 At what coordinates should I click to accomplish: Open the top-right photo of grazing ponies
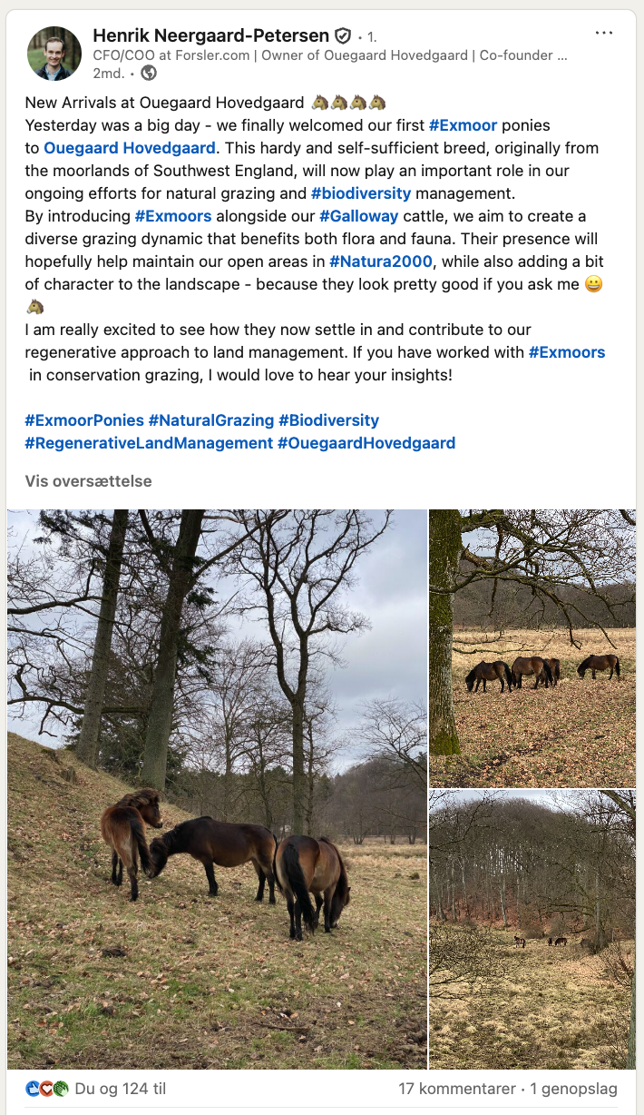point(532,648)
